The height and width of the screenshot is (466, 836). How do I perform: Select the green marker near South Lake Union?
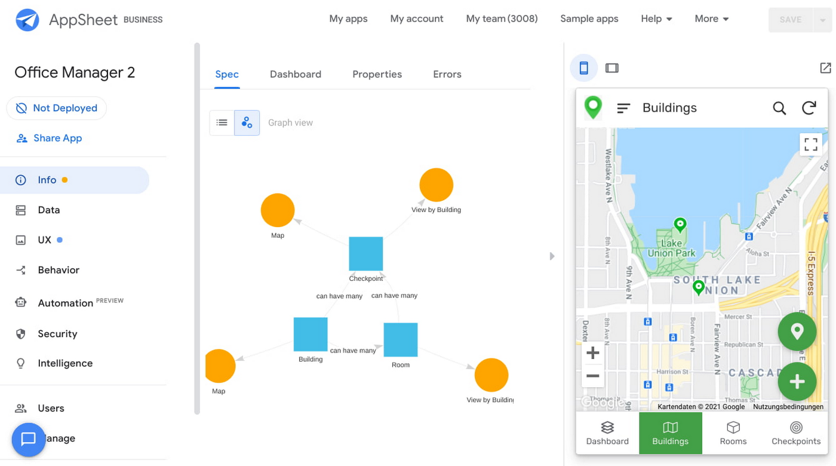(x=699, y=288)
